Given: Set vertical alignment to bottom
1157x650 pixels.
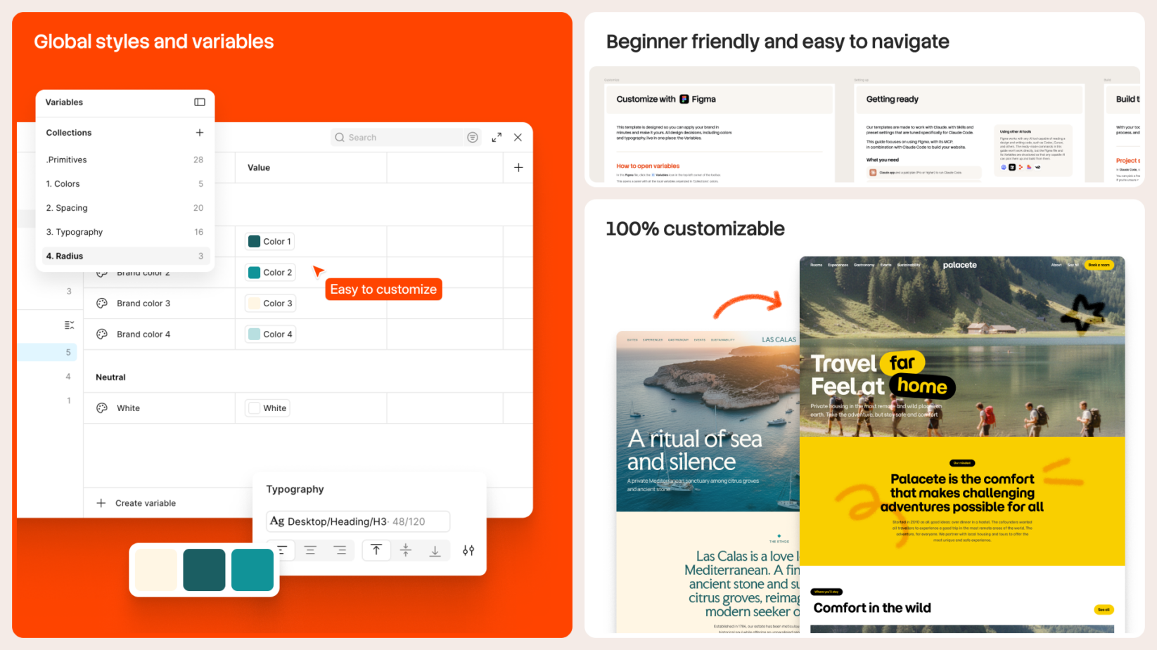Looking at the screenshot, I should pos(435,550).
